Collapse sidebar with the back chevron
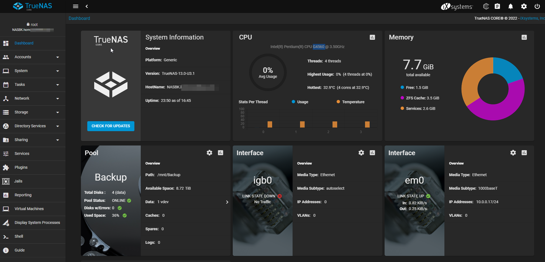Viewport: 545px width, 262px height. coord(87,6)
